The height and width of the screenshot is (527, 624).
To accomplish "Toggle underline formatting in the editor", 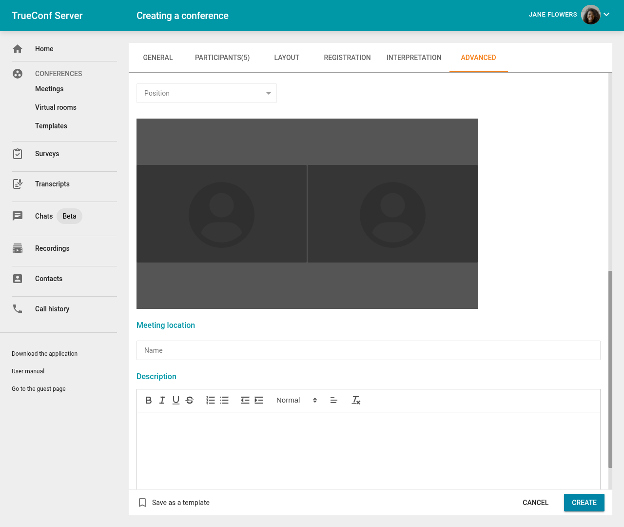I will pos(176,400).
